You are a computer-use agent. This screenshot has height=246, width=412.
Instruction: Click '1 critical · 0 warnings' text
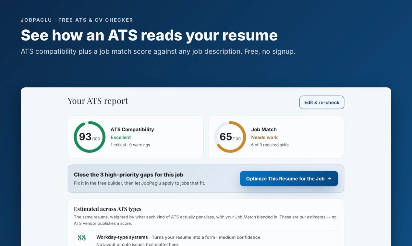coord(130,145)
